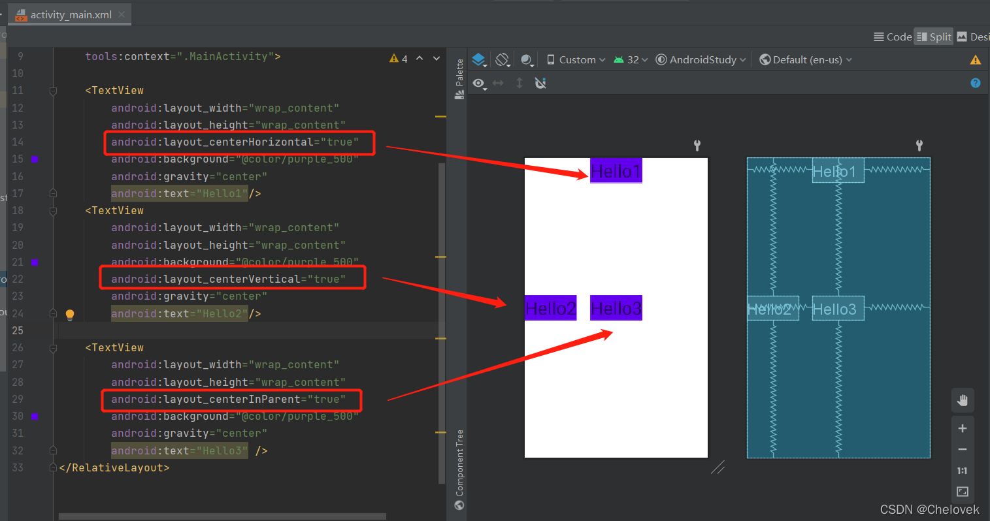Set zoom to 1:1 actual size
This screenshot has height=521, width=990.
[963, 471]
